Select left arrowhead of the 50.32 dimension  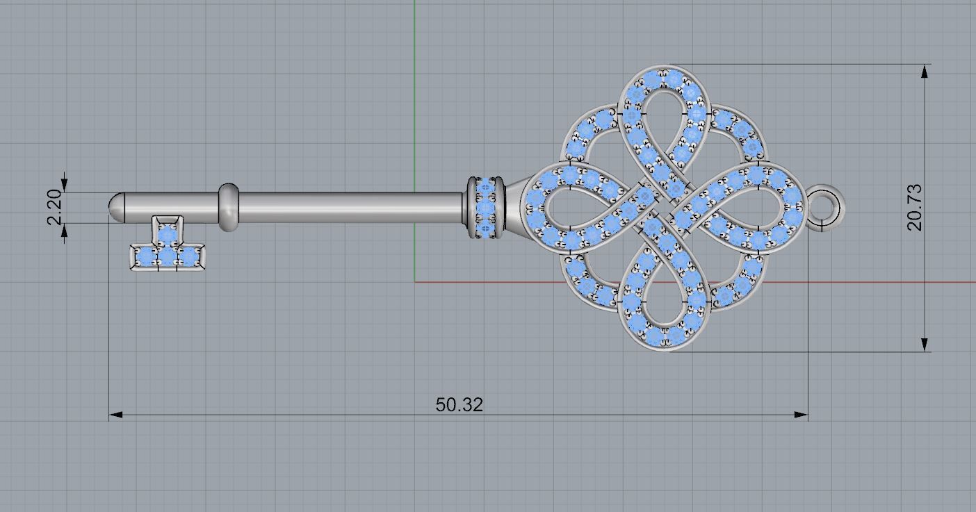[115, 415]
